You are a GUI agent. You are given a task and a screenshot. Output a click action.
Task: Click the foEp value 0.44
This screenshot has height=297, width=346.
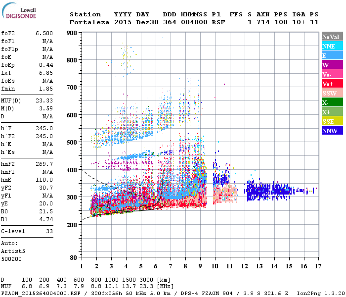[x=46, y=65]
